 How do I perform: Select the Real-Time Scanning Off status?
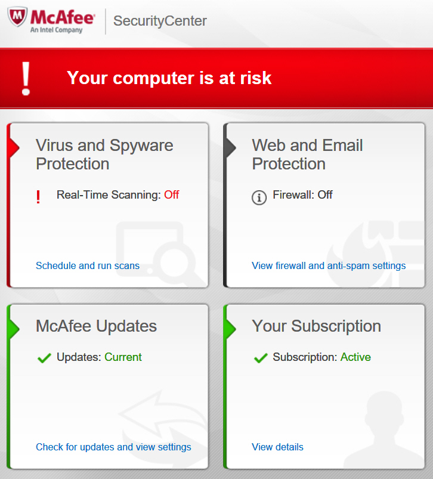coord(172,195)
